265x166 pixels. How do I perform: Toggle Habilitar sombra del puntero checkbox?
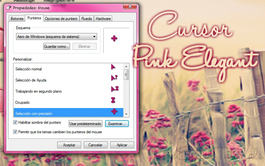point(15,122)
